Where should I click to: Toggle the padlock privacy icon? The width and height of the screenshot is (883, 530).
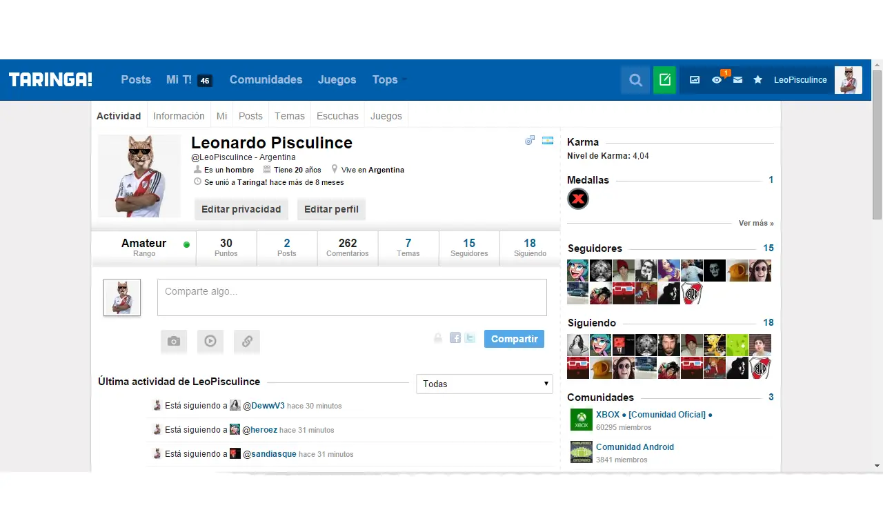(x=438, y=338)
